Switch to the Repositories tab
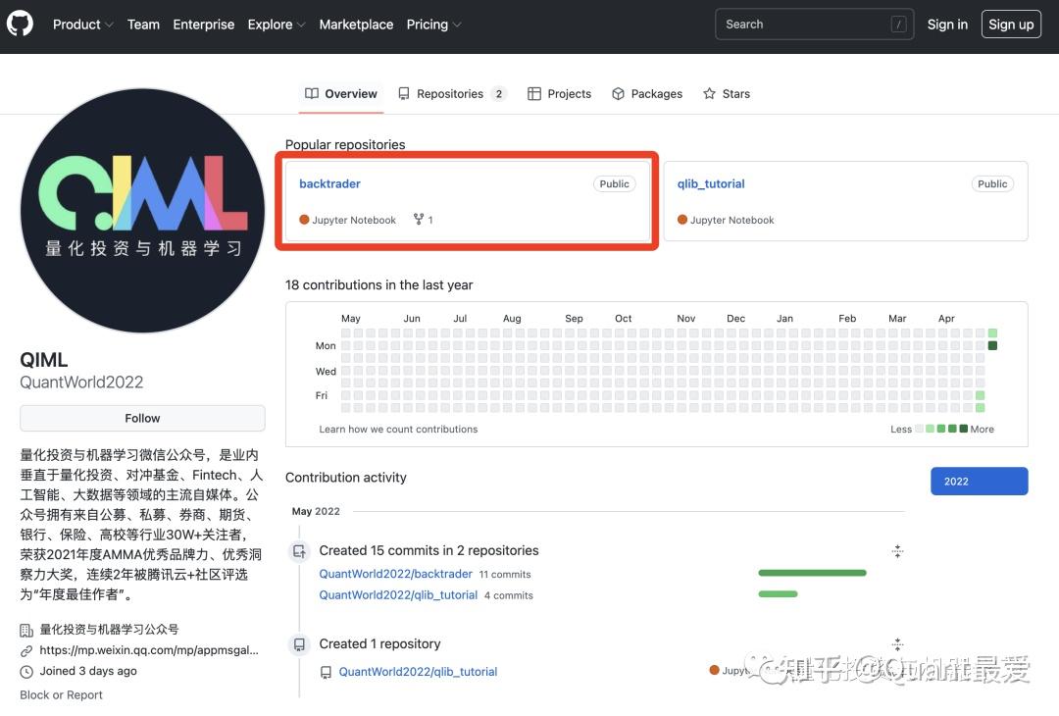This screenshot has width=1059, height=716. tap(452, 93)
